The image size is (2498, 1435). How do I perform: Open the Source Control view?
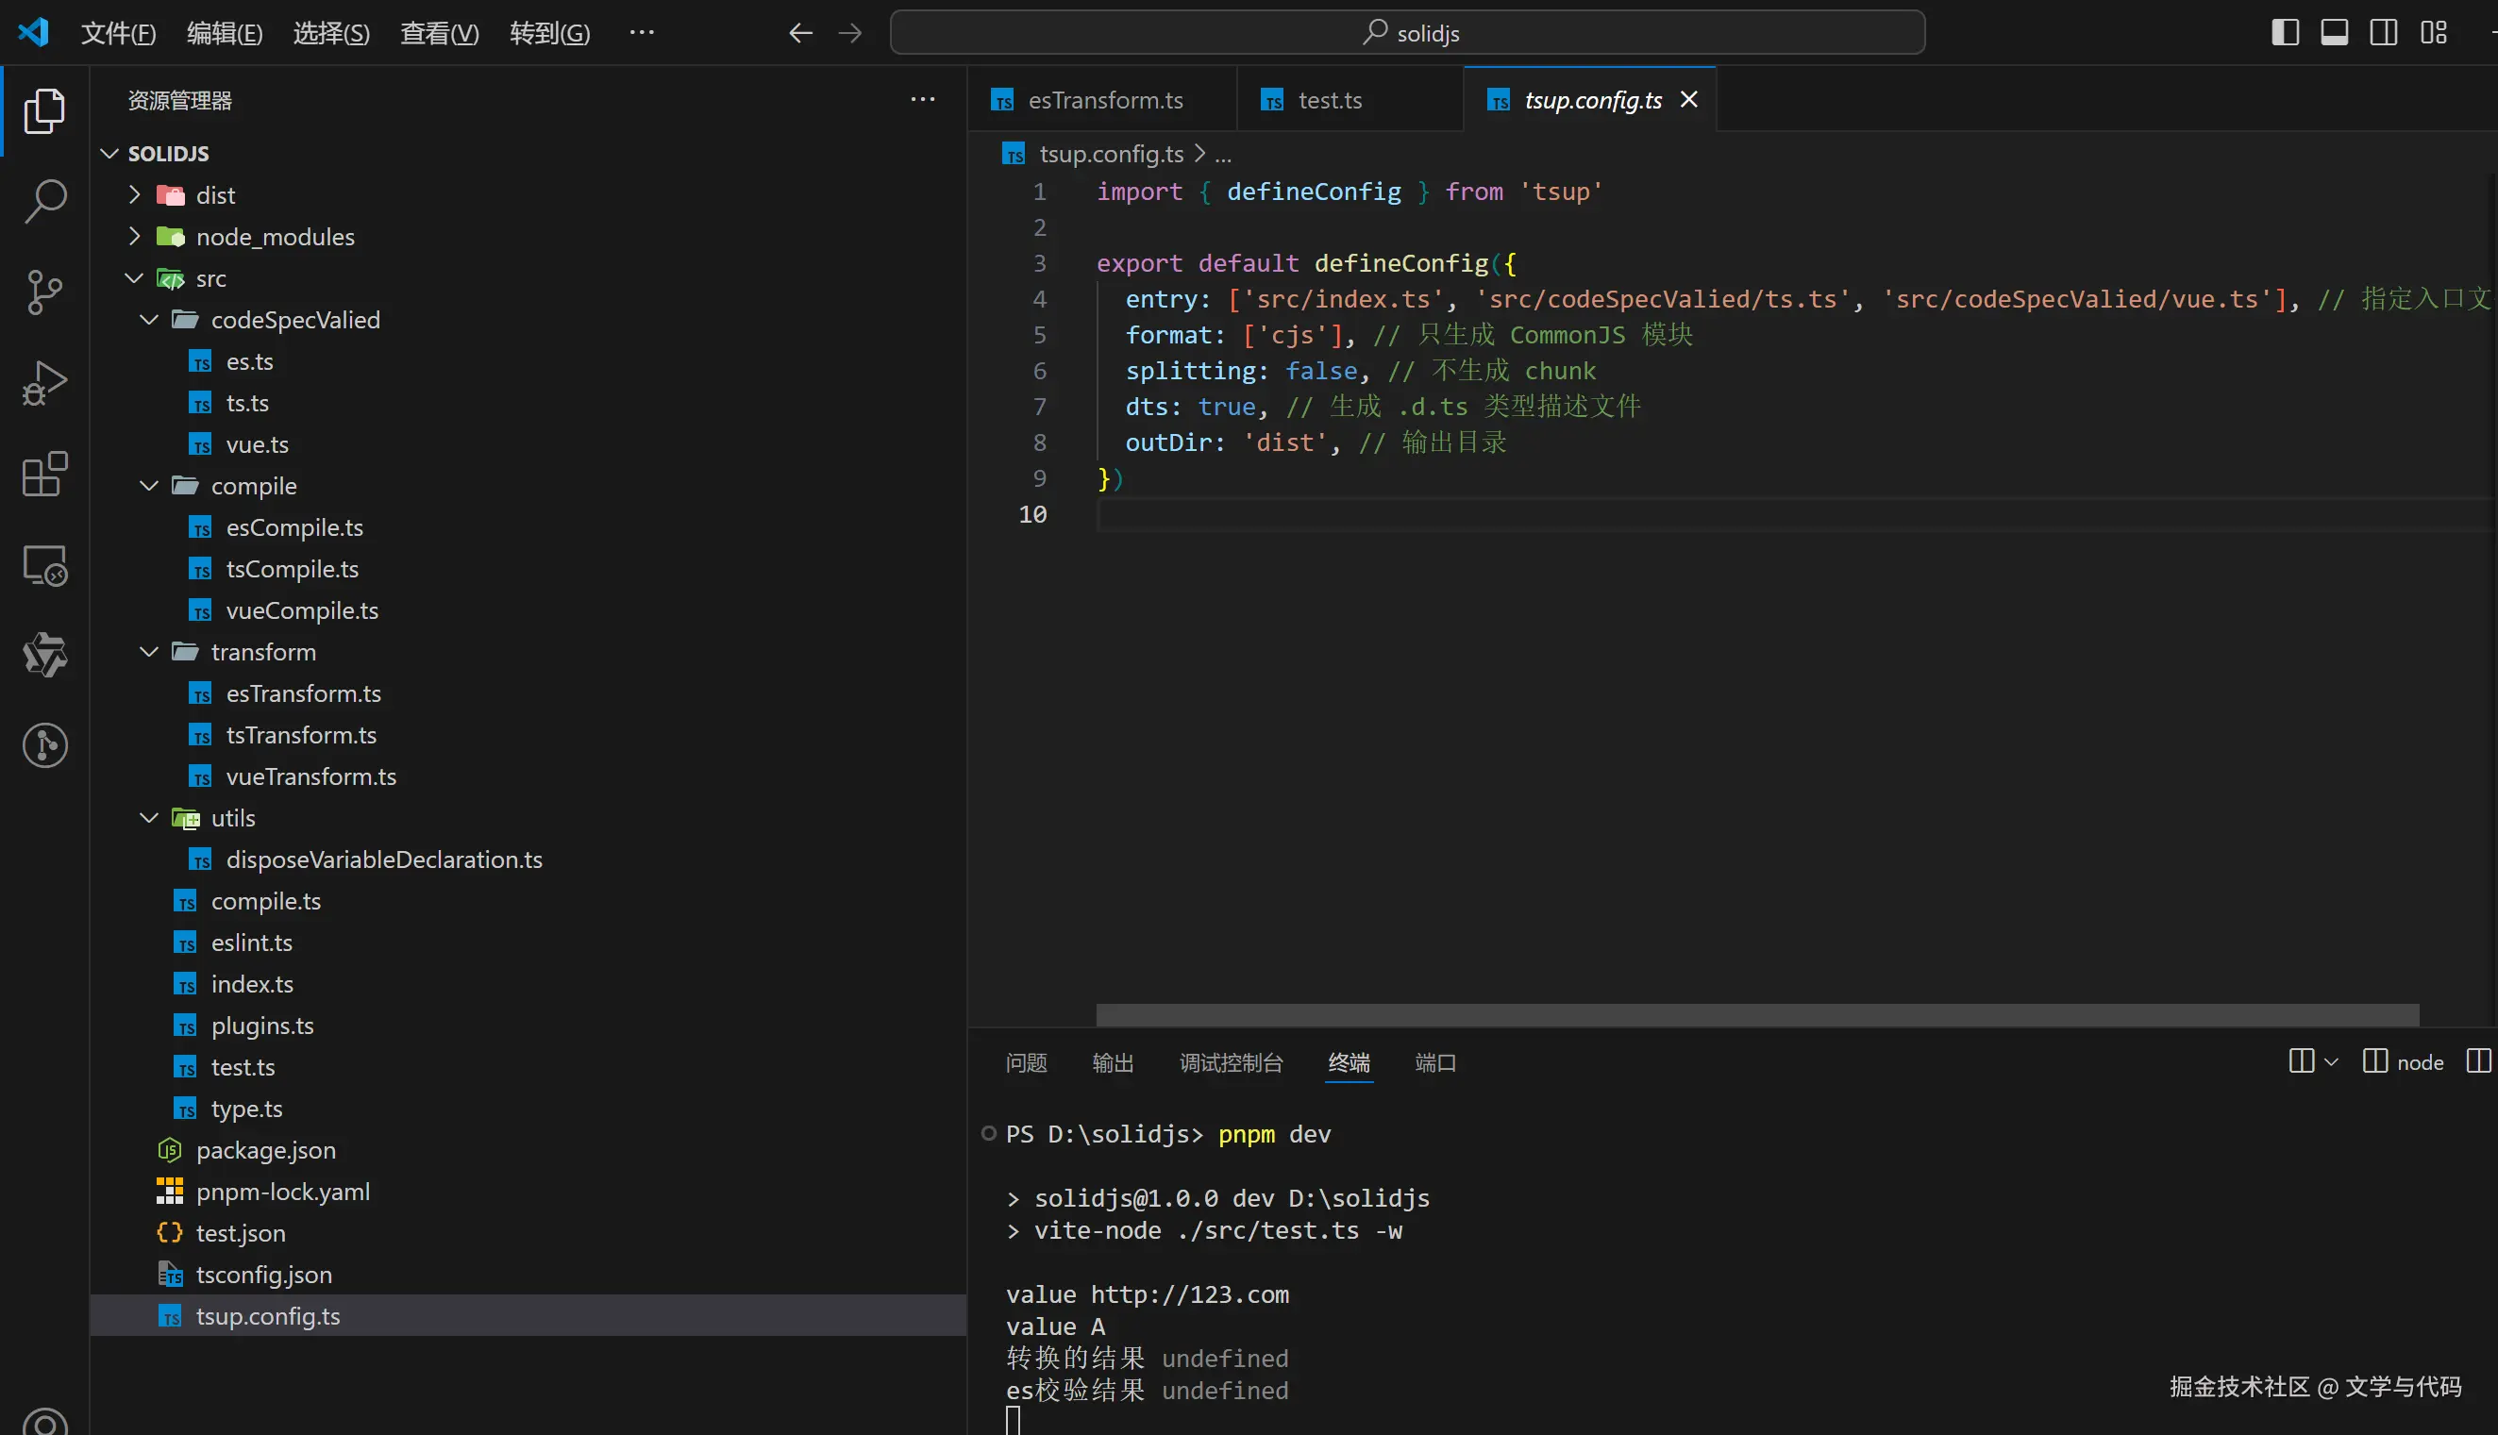point(44,292)
